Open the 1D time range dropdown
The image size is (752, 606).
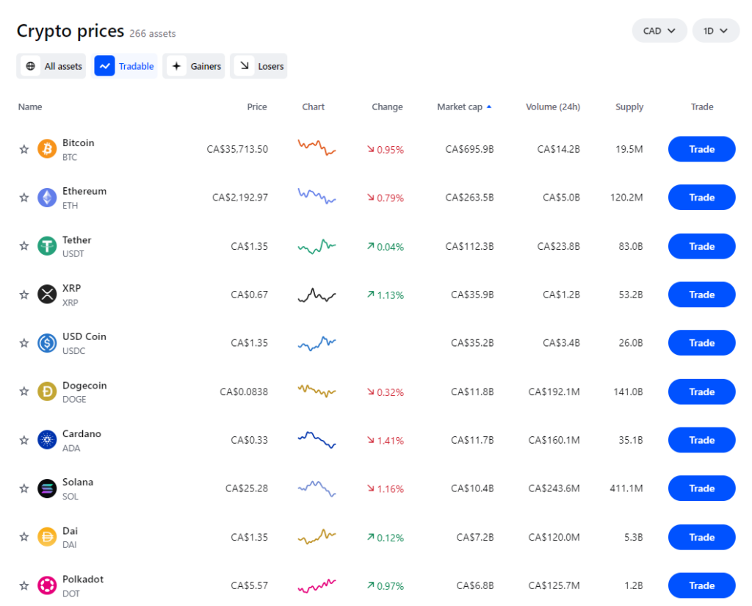pyautogui.click(x=715, y=31)
